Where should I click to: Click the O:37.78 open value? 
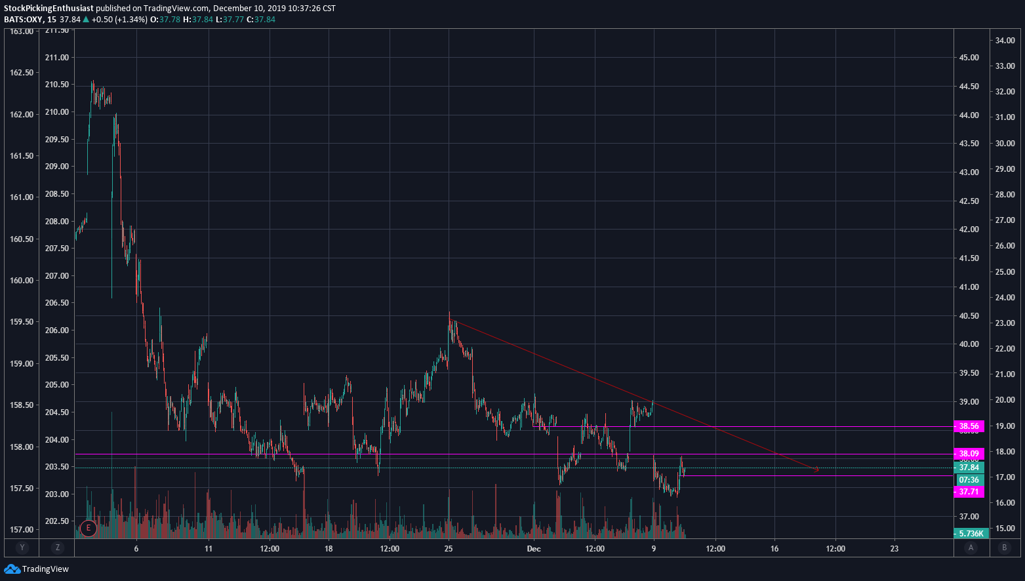click(x=165, y=20)
